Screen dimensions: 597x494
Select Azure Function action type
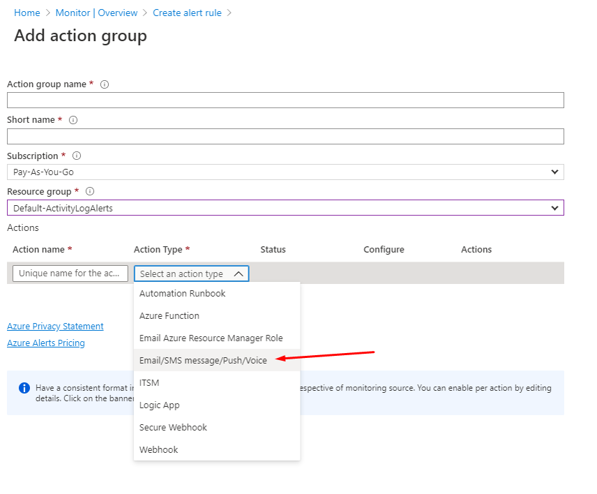(169, 316)
